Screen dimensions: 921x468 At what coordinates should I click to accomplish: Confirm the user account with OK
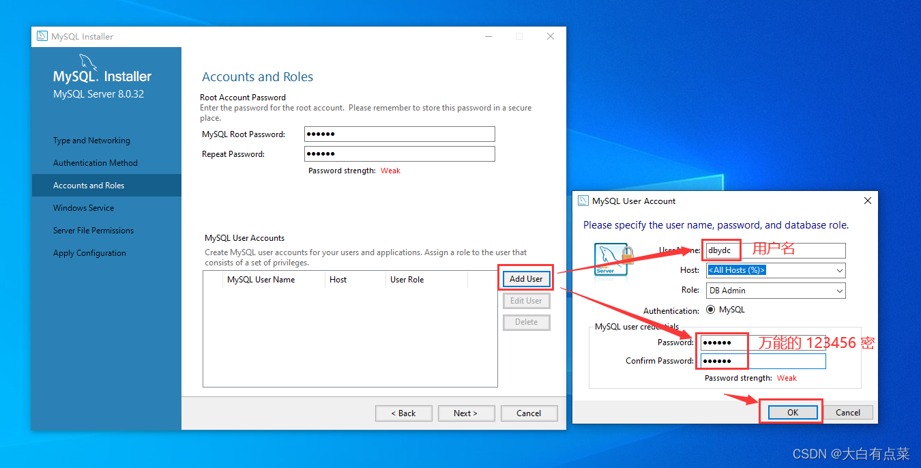pyautogui.click(x=793, y=412)
